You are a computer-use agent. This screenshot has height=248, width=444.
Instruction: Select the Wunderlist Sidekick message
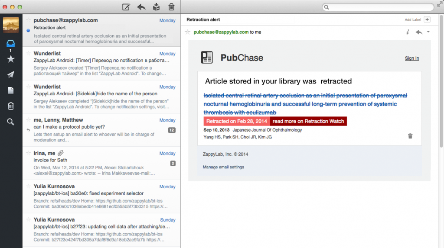(x=101, y=97)
